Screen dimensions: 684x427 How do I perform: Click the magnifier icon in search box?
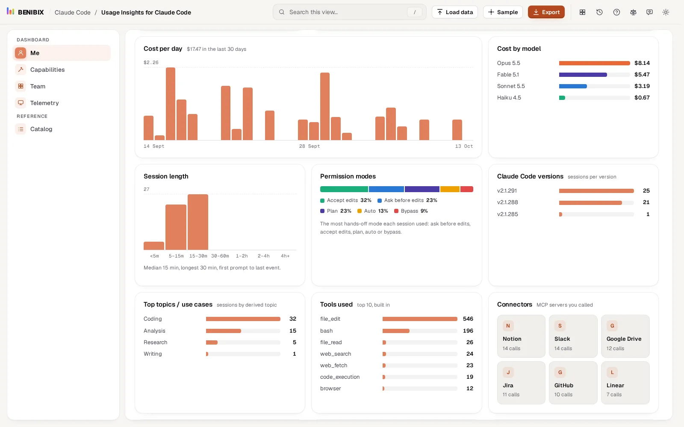282,12
